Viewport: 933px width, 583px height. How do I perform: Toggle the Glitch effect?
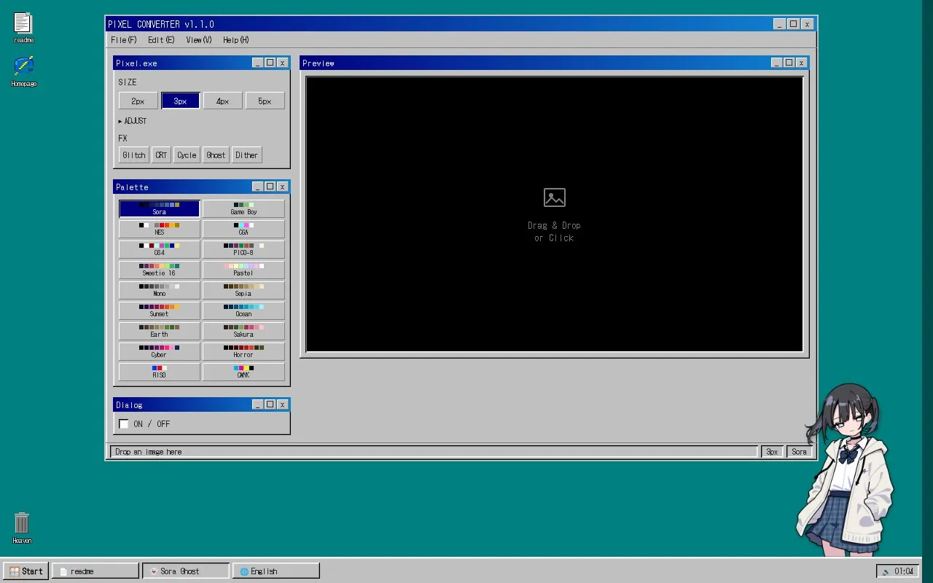(x=134, y=154)
